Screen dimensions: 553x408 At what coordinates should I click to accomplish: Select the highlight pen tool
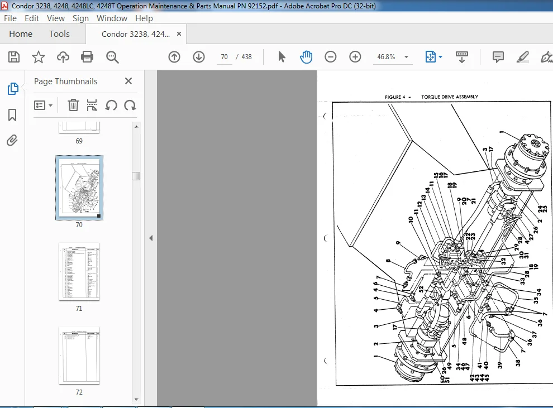[522, 57]
